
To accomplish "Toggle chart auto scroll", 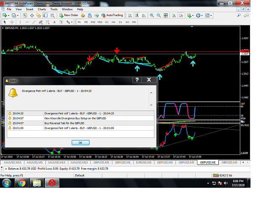I will 174,16.
